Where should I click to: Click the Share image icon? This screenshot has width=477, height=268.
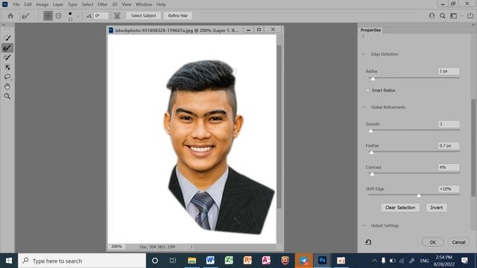(x=470, y=16)
